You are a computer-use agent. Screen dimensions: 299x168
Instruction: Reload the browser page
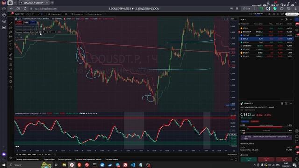pyautogui.click(x=25, y=9)
